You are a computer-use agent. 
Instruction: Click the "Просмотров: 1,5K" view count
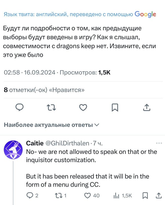(85, 72)
